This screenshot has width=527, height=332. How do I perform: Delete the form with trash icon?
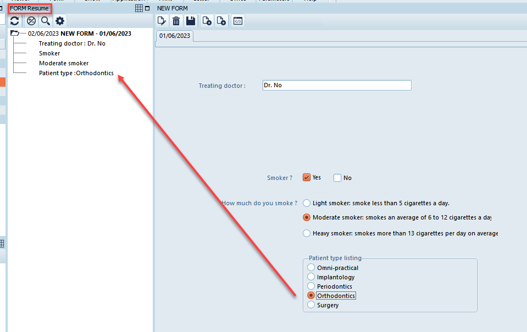[176, 21]
